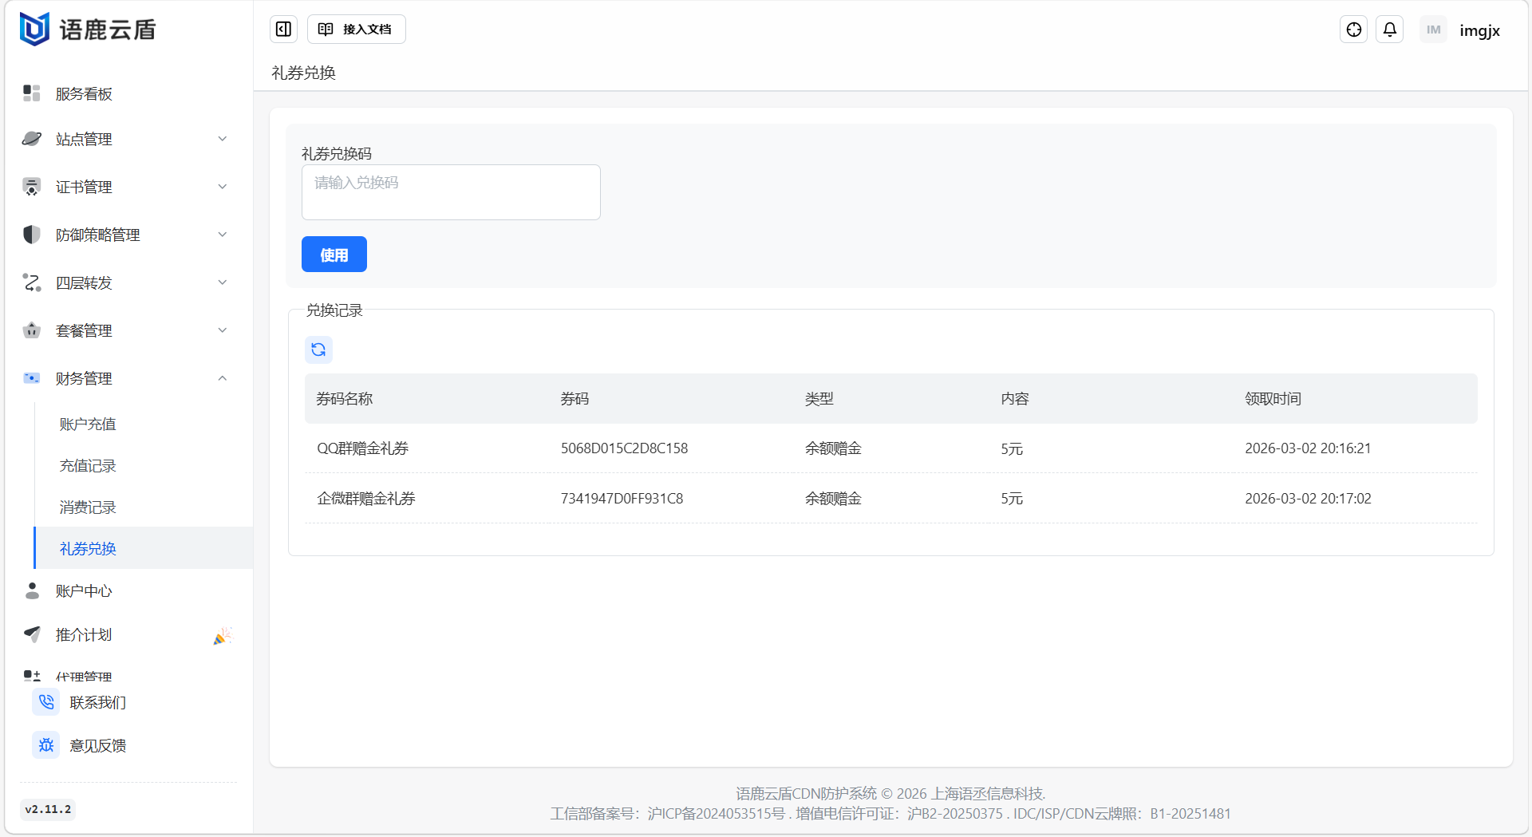Screen dimensions: 1532x837
Task: Open 服务看板 dashboard
Action: [x=84, y=94]
